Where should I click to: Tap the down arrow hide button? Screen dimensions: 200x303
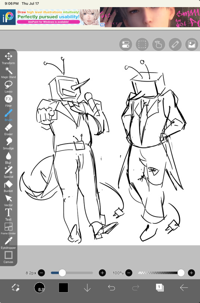pyautogui.click(x=87, y=288)
